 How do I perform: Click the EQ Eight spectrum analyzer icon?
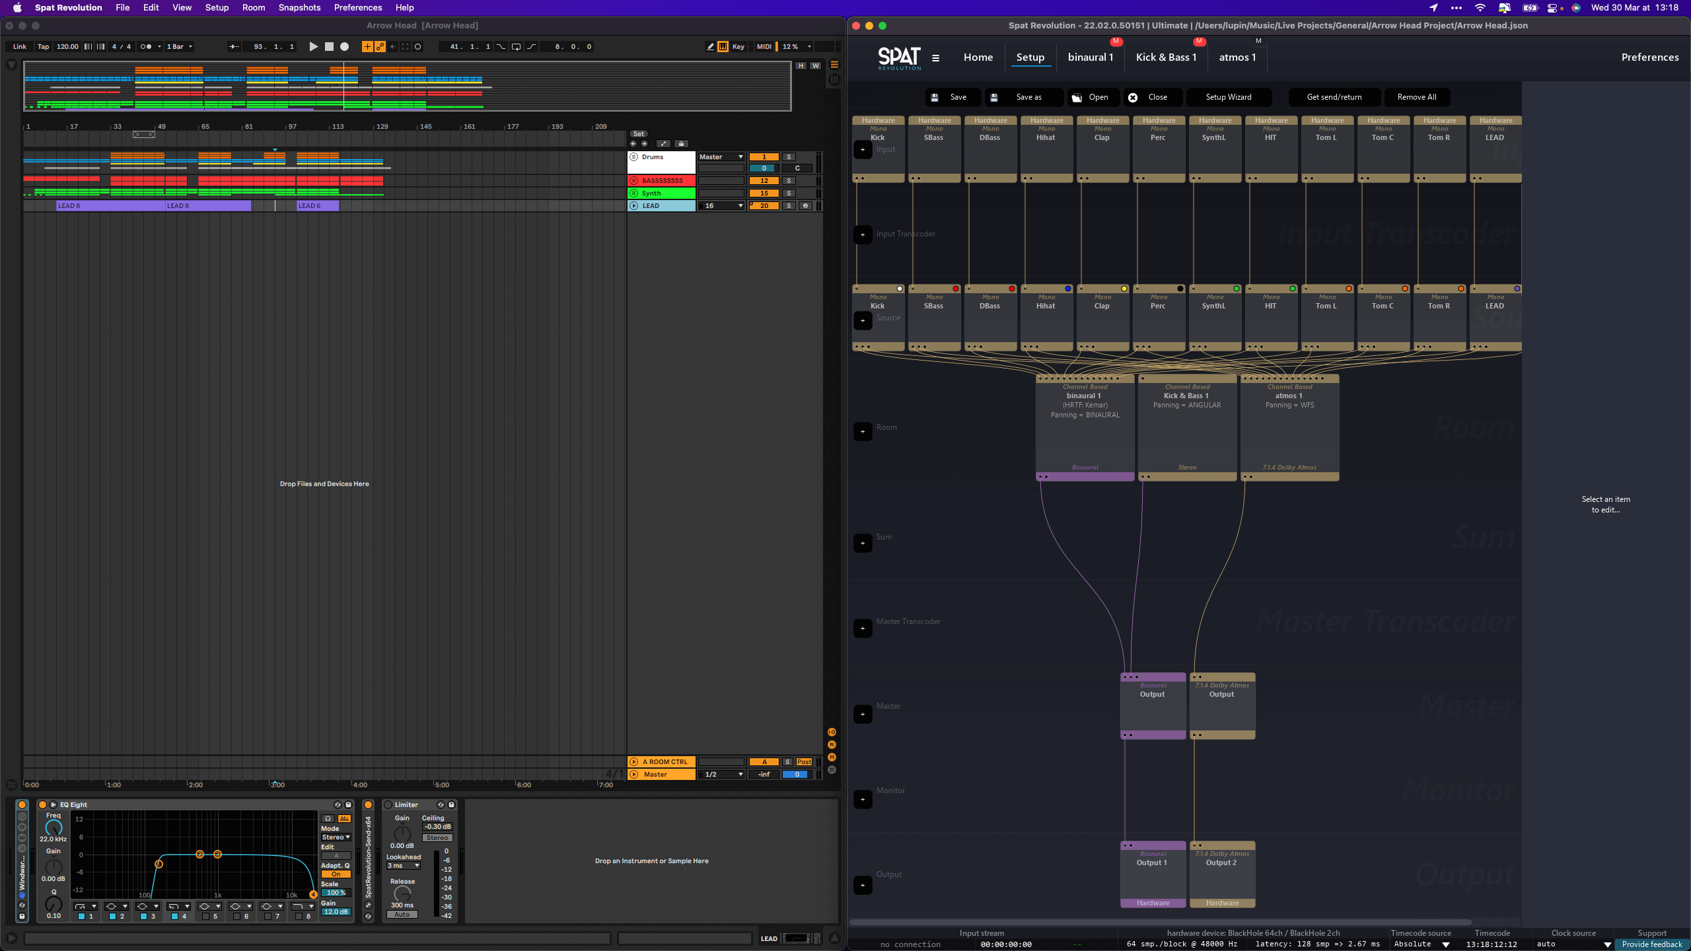[x=343, y=818]
